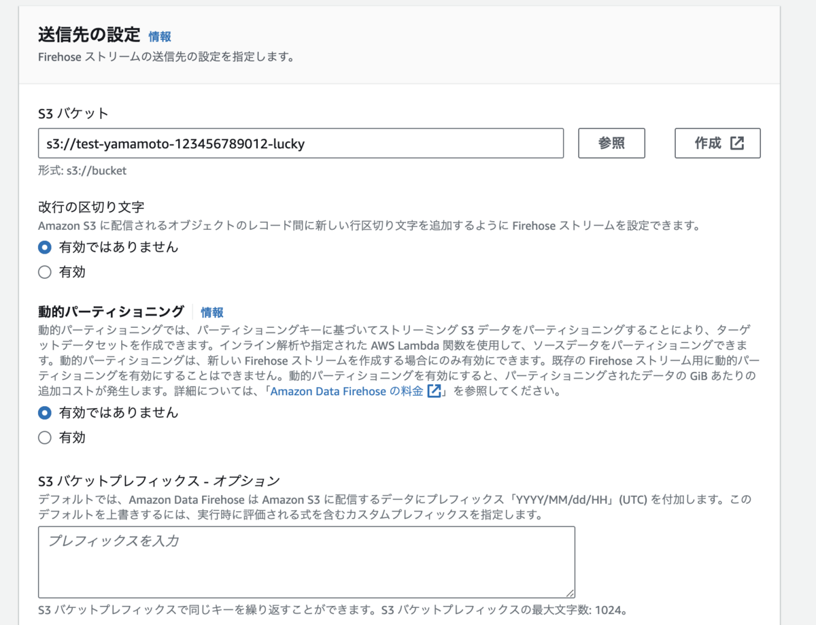Click the 動的パーティショニング heading

[111, 311]
